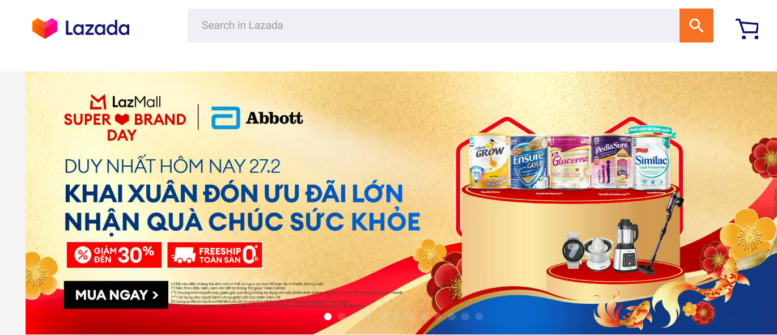Jump to the last carousel slide dot

click(479, 317)
